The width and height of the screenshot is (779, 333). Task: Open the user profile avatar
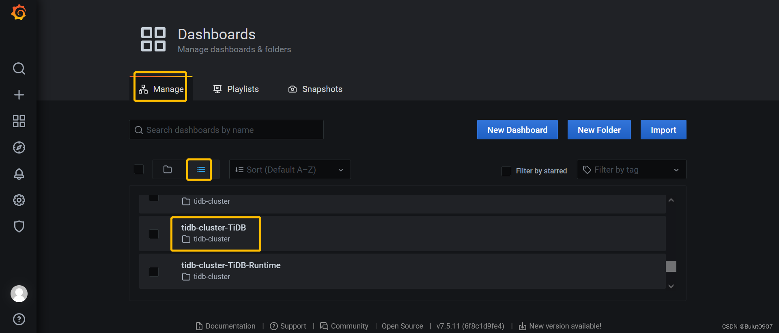click(x=19, y=294)
